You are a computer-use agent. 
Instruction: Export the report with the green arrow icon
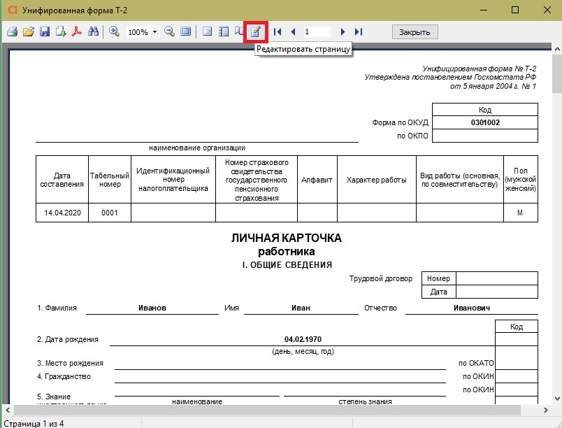61,31
